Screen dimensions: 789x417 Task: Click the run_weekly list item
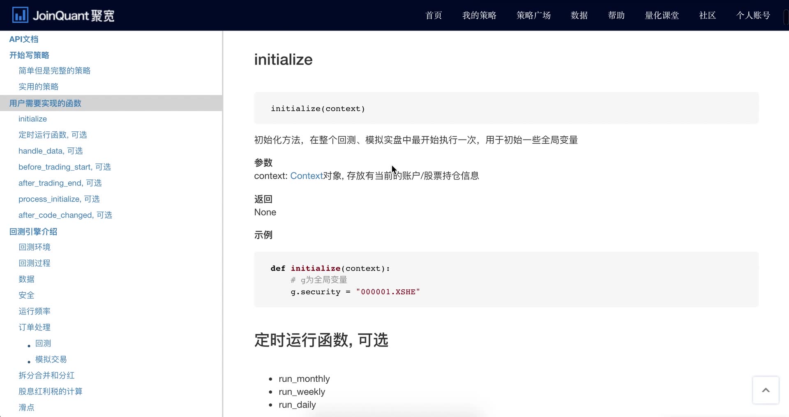point(302,392)
